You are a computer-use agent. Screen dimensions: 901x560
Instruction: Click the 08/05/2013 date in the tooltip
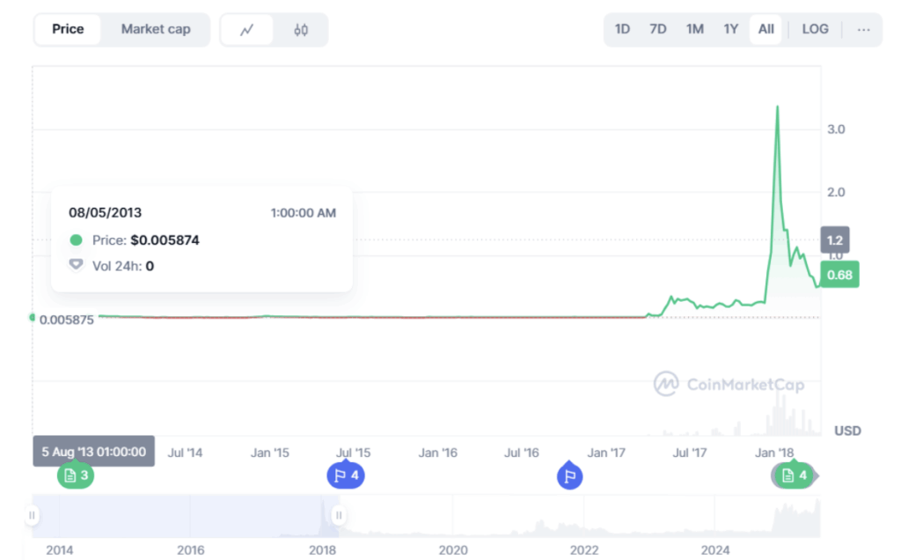(106, 213)
